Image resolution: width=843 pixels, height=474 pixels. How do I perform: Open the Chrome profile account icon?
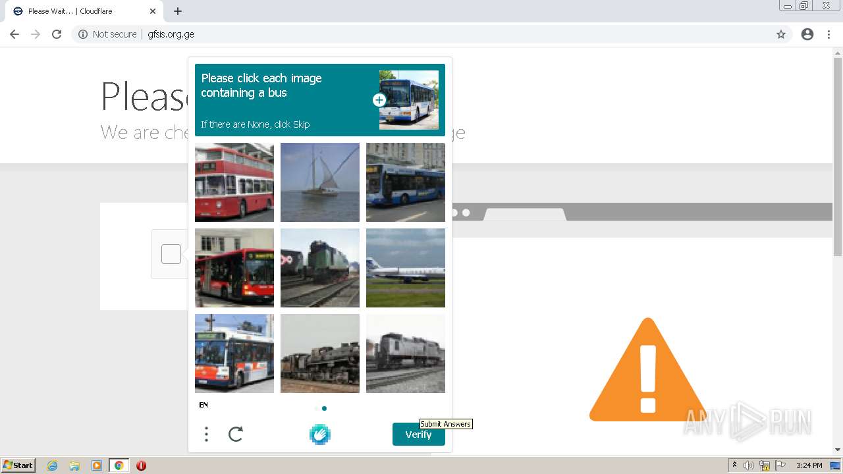click(807, 34)
